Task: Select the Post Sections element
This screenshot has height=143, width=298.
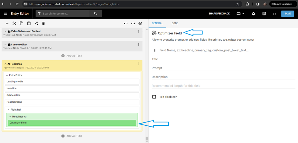Action: (x=72, y=102)
